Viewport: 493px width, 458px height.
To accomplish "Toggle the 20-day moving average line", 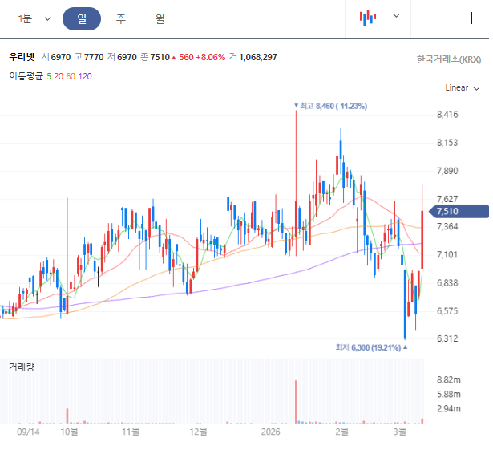I will point(59,76).
